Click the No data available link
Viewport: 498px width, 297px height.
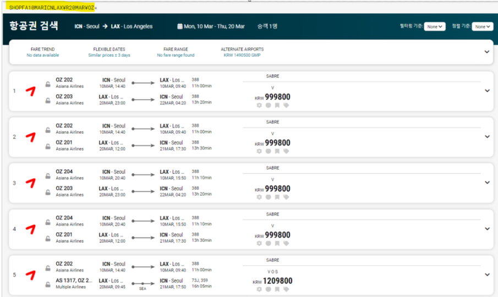[42, 55]
